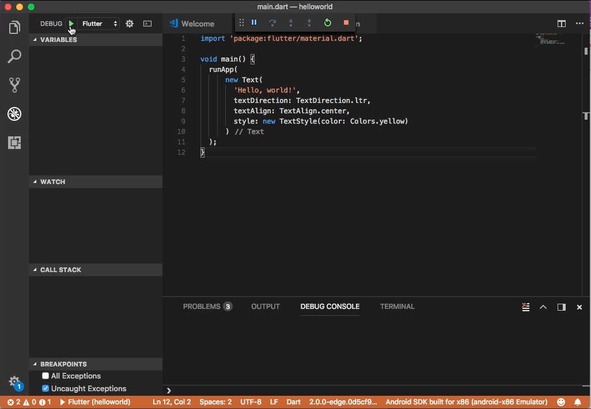Screen dimensions: 591x409
Task: Open the Source Control view
Action: tap(14, 85)
